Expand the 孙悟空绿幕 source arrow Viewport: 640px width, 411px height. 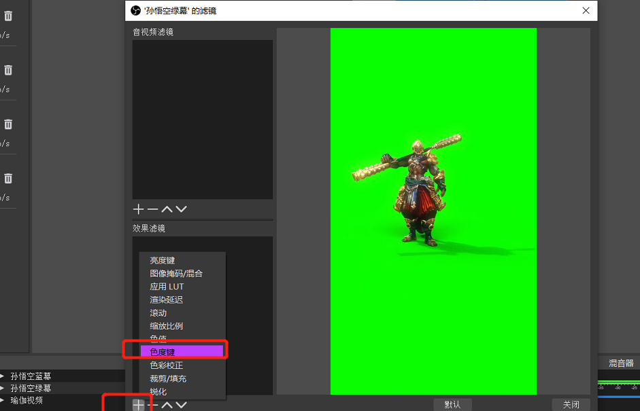pyautogui.click(x=3, y=388)
